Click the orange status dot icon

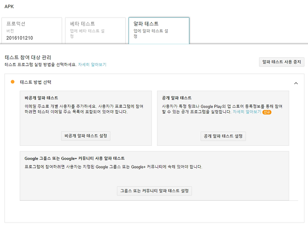(13, 82)
